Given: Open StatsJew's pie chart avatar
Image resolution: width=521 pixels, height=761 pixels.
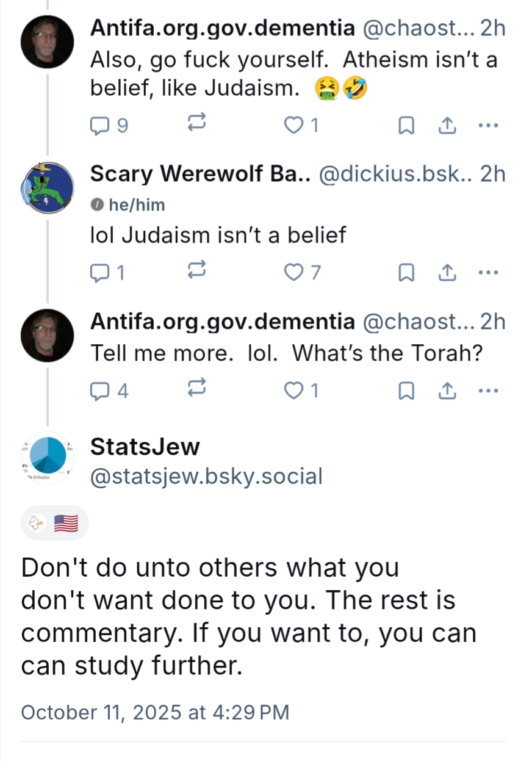Looking at the screenshot, I should (48, 459).
